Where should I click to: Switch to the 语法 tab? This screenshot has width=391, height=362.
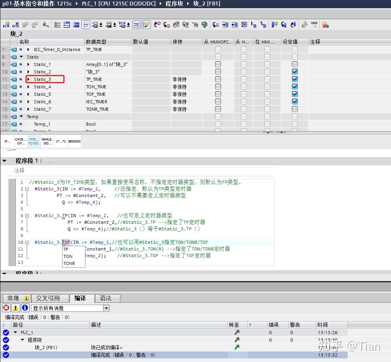(x=107, y=298)
